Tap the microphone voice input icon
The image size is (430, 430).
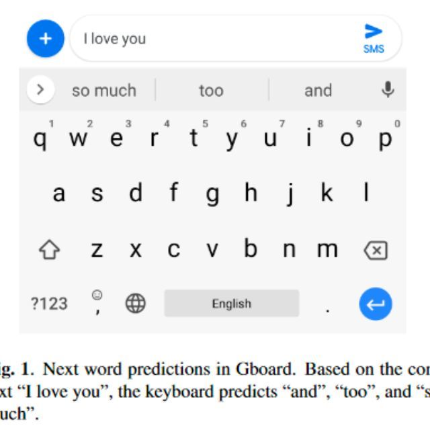point(388,89)
